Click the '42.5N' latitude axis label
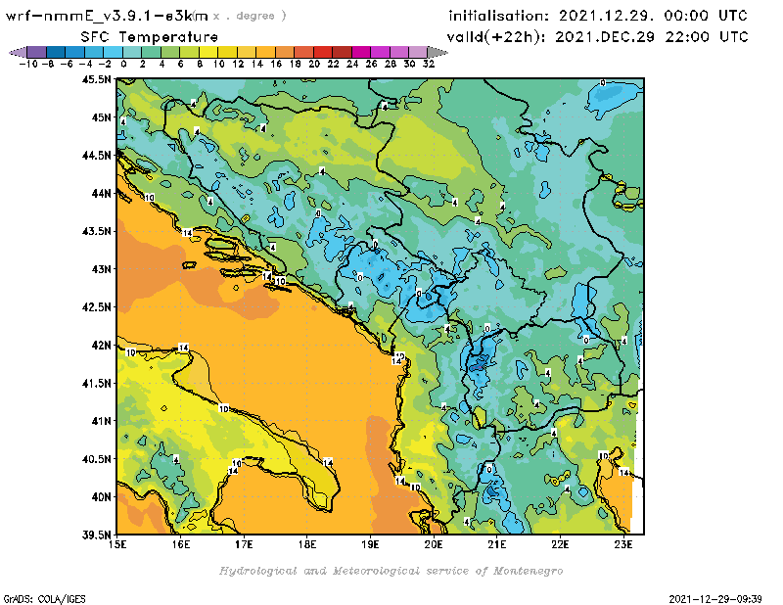 96,306
